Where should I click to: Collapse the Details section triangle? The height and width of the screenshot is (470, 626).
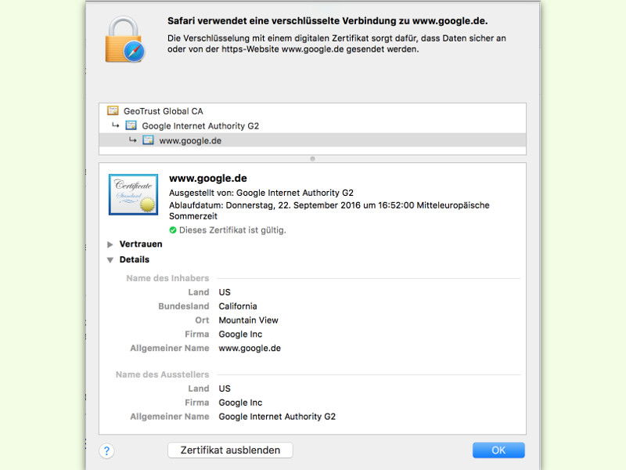click(110, 260)
